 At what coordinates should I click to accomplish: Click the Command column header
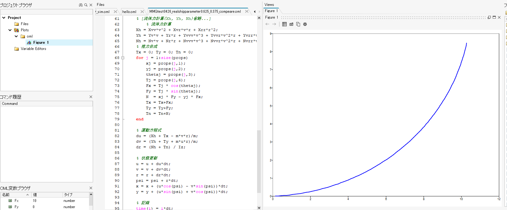coord(47,104)
